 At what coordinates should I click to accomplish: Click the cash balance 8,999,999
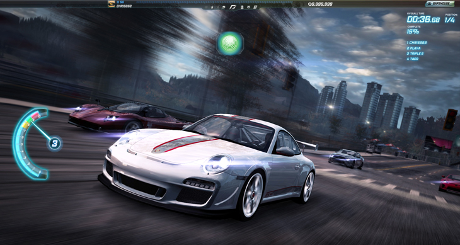click(x=320, y=4)
